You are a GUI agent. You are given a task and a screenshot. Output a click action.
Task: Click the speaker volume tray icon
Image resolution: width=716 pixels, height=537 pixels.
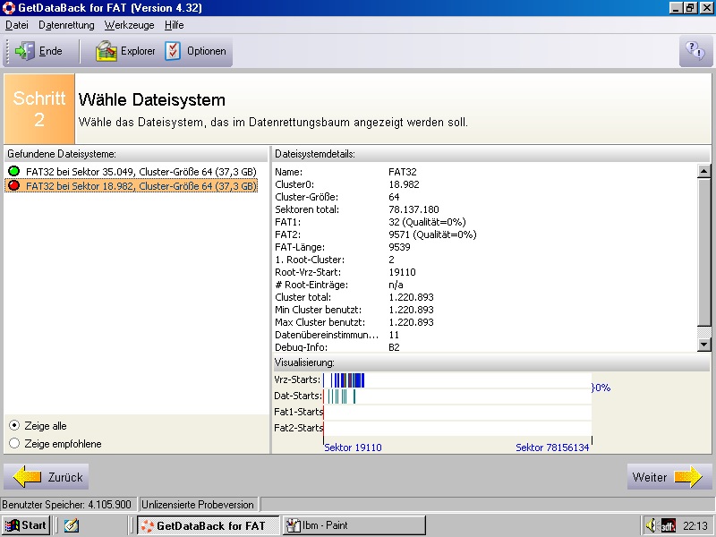(652, 525)
